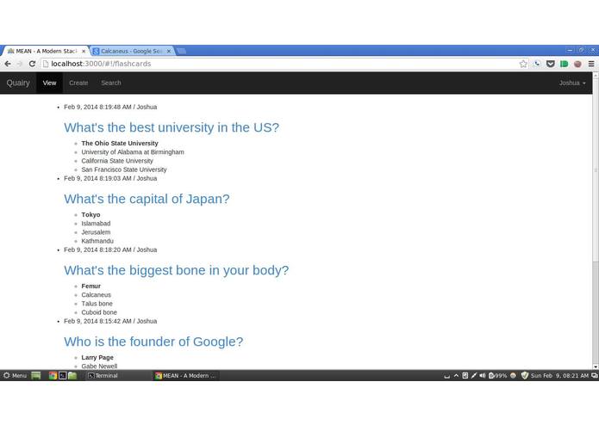Select the MEAN - A Modern Stack tab
Viewport: 599px width, 425px height.
point(46,51)
